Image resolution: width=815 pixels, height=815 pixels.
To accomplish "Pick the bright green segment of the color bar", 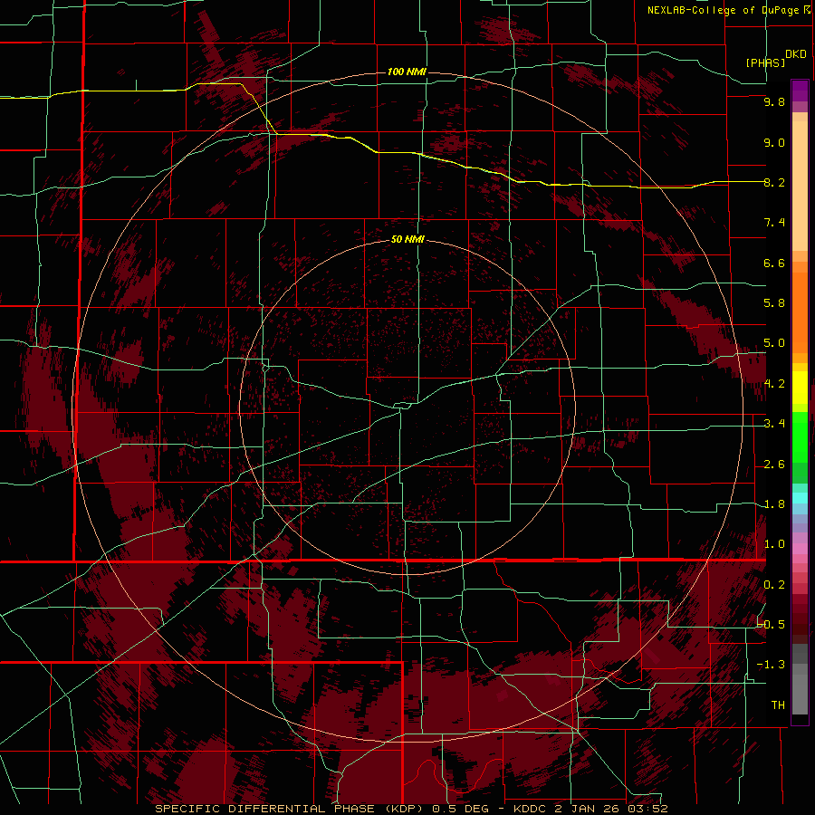I will tap(800, 436).
